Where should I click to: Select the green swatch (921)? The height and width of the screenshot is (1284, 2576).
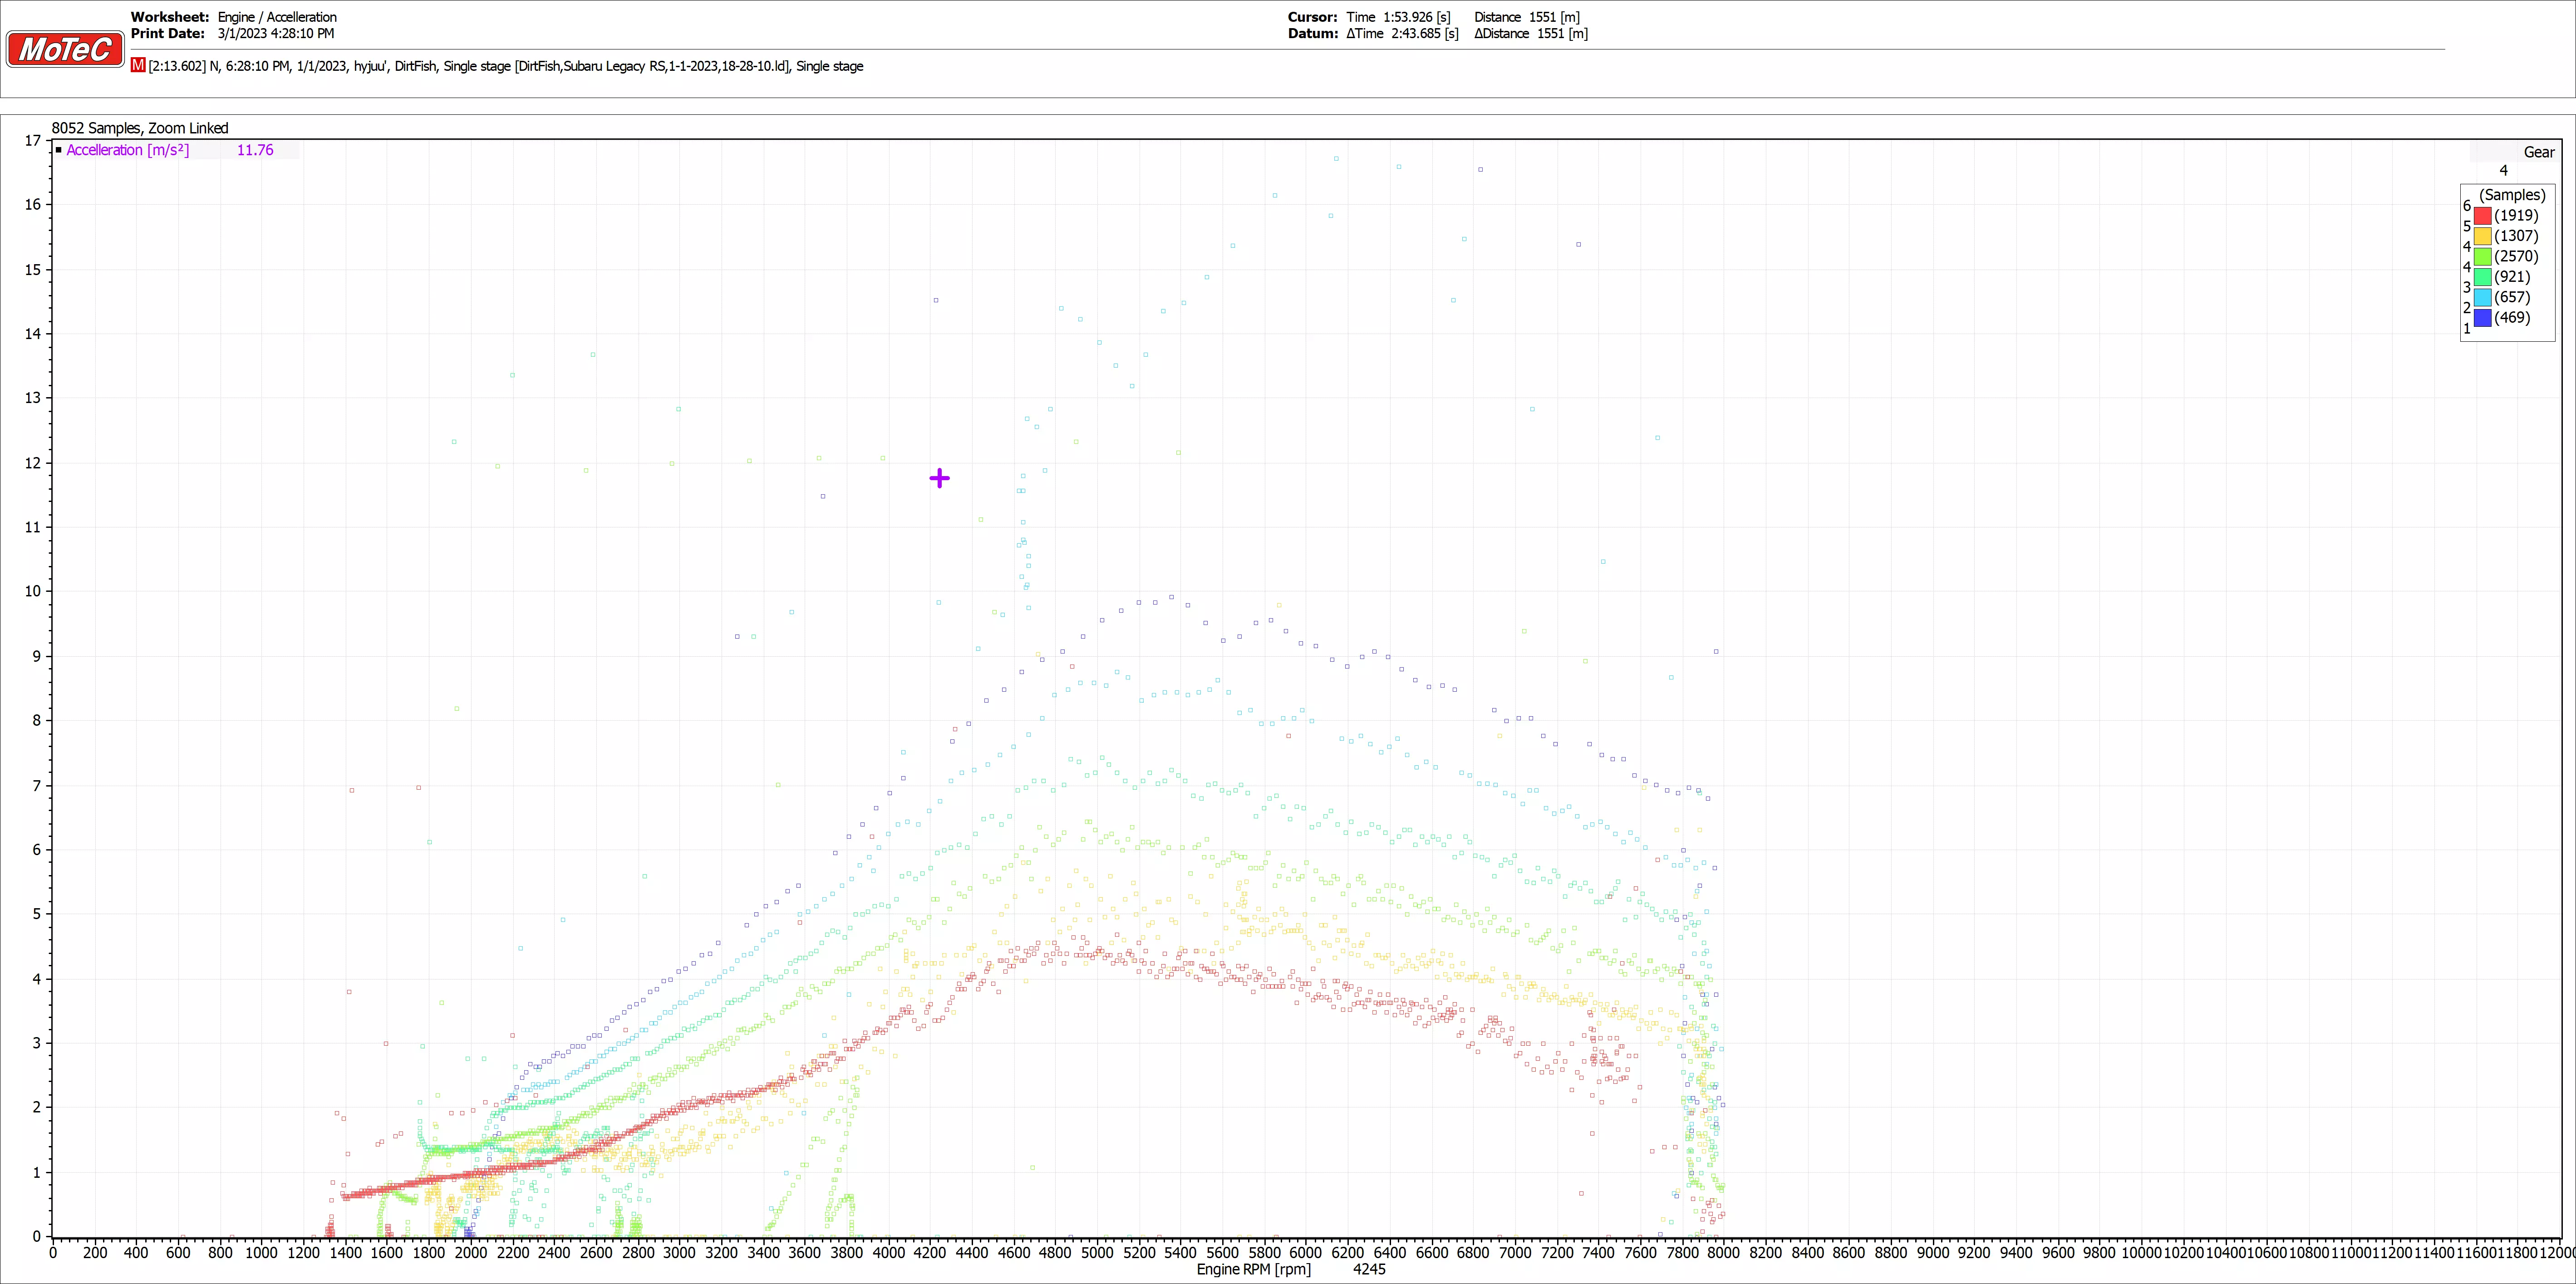coord(2483,277)
